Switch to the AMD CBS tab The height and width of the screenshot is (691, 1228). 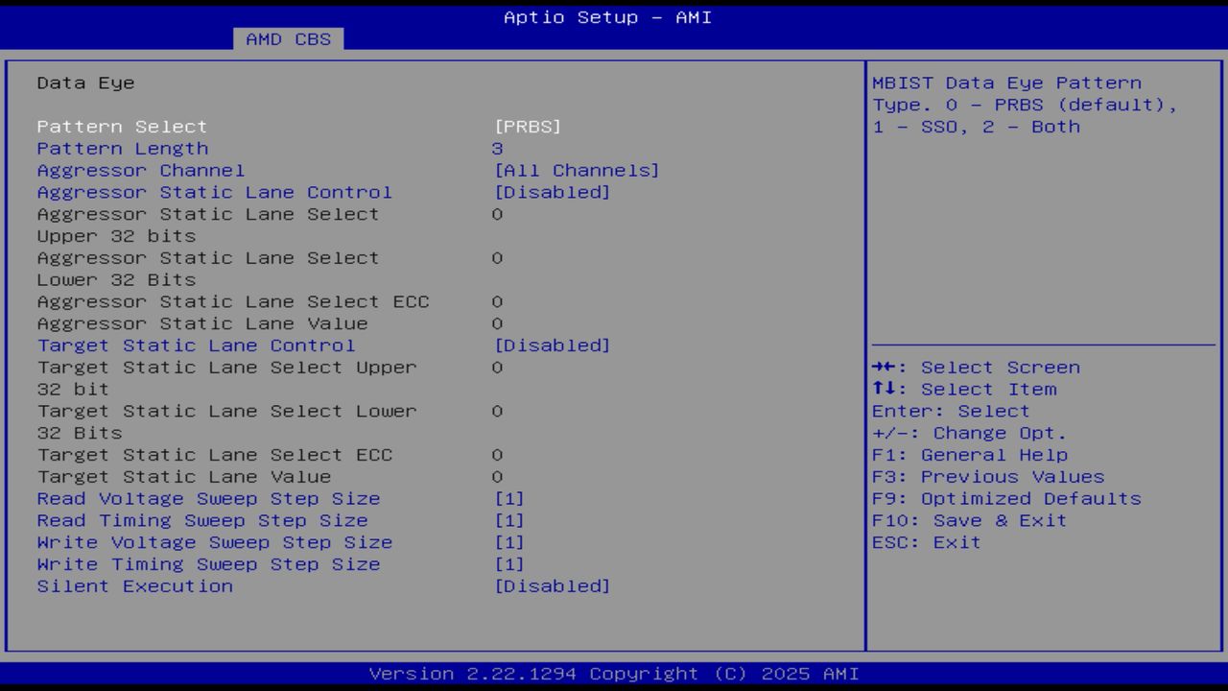[x=289, y=39]
